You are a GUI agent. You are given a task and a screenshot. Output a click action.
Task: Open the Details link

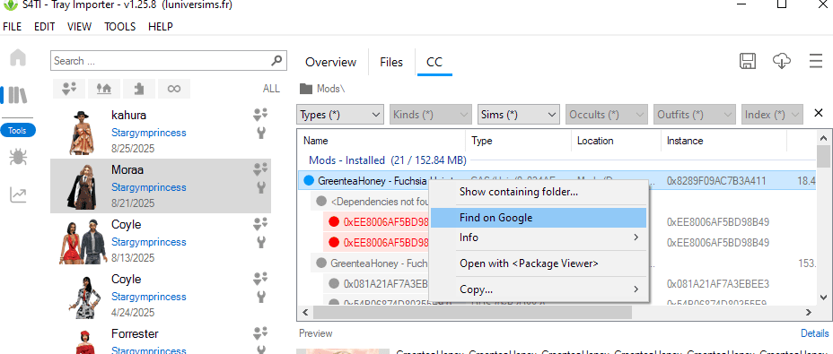pyautogui.click(x=814, y=333)
